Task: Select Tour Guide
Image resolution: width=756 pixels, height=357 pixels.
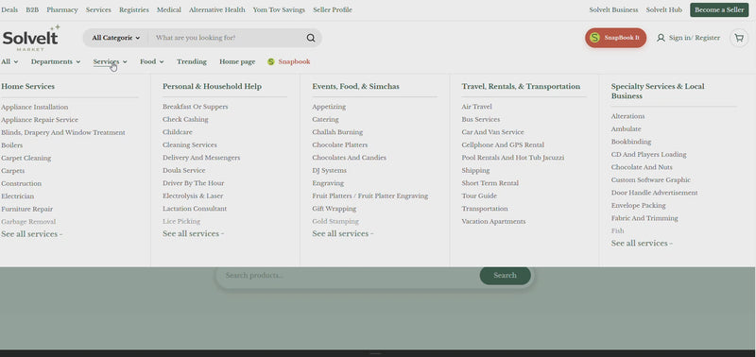Action: pos(479,195)
